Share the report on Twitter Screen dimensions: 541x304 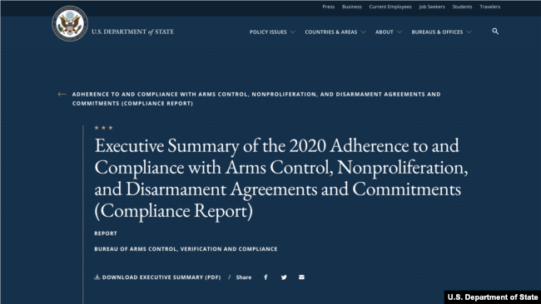click(x=284, y=277)
